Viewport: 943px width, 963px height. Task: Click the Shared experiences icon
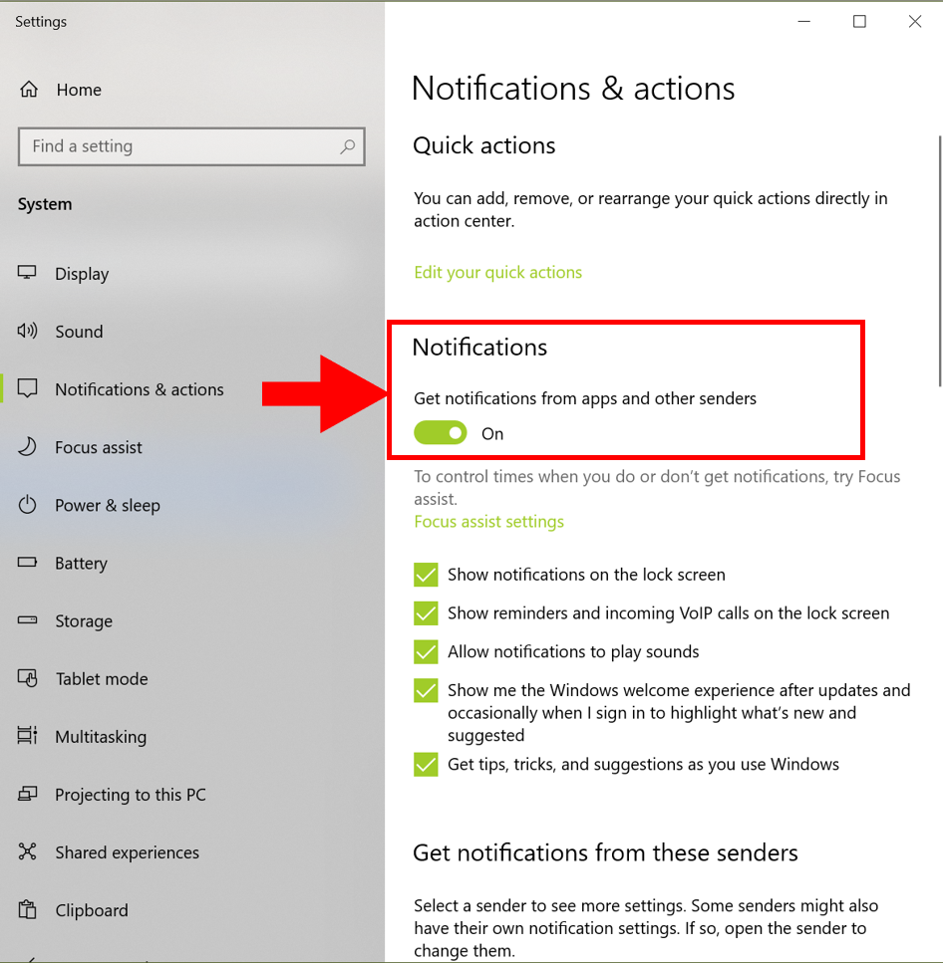pos(27,851)
